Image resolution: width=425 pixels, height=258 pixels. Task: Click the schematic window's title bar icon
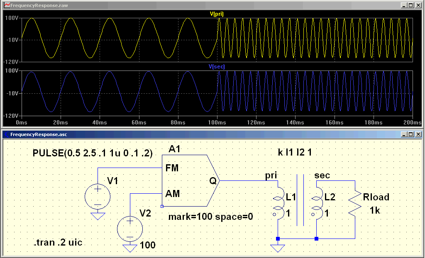[x=6, y=134]
